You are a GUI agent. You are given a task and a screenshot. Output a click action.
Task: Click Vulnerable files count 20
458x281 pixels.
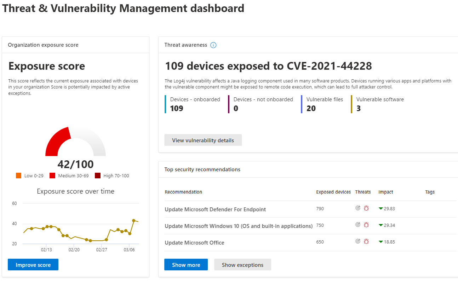click(311, 108)
